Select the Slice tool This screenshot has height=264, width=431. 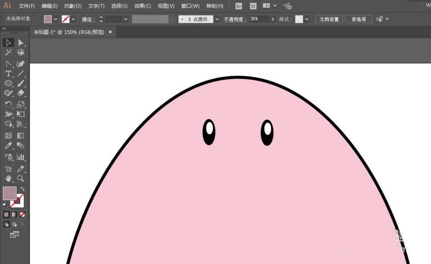pos(21,169)
